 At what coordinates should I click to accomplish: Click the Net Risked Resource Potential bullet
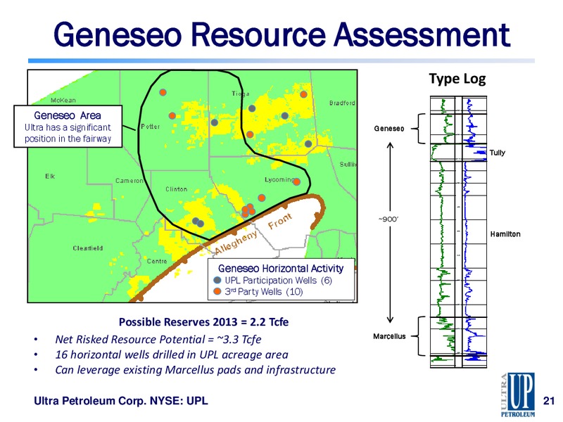pyautogui.click(x=158, y=339)
